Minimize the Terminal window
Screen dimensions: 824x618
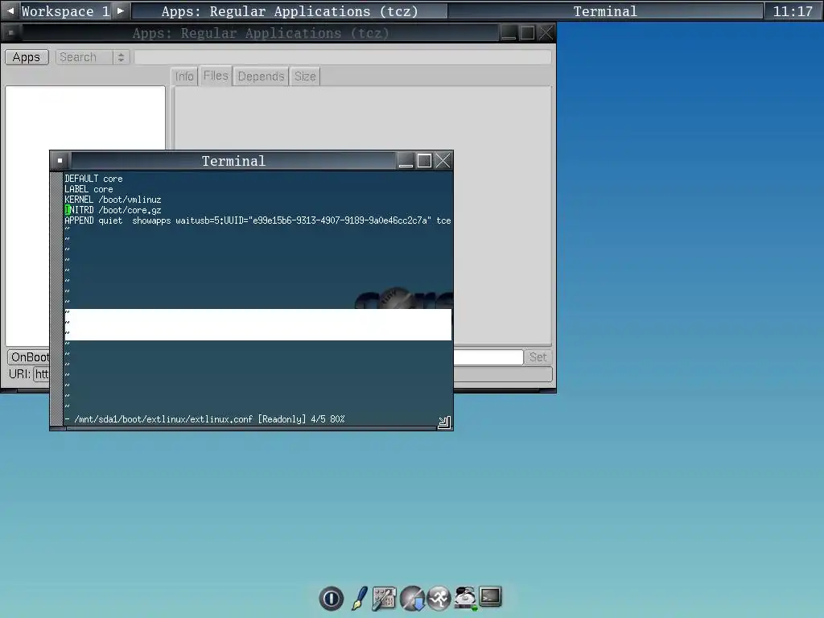pyautogui.click(x=406, y=160)
